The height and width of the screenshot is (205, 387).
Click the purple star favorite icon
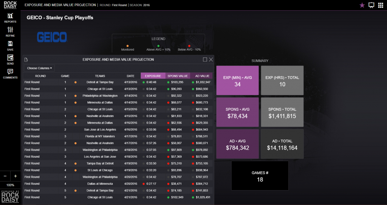362,5
